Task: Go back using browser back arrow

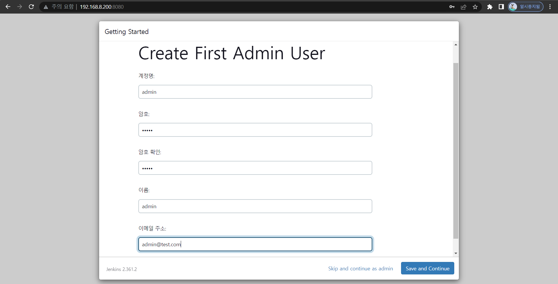Action: (x=8, y=7)
